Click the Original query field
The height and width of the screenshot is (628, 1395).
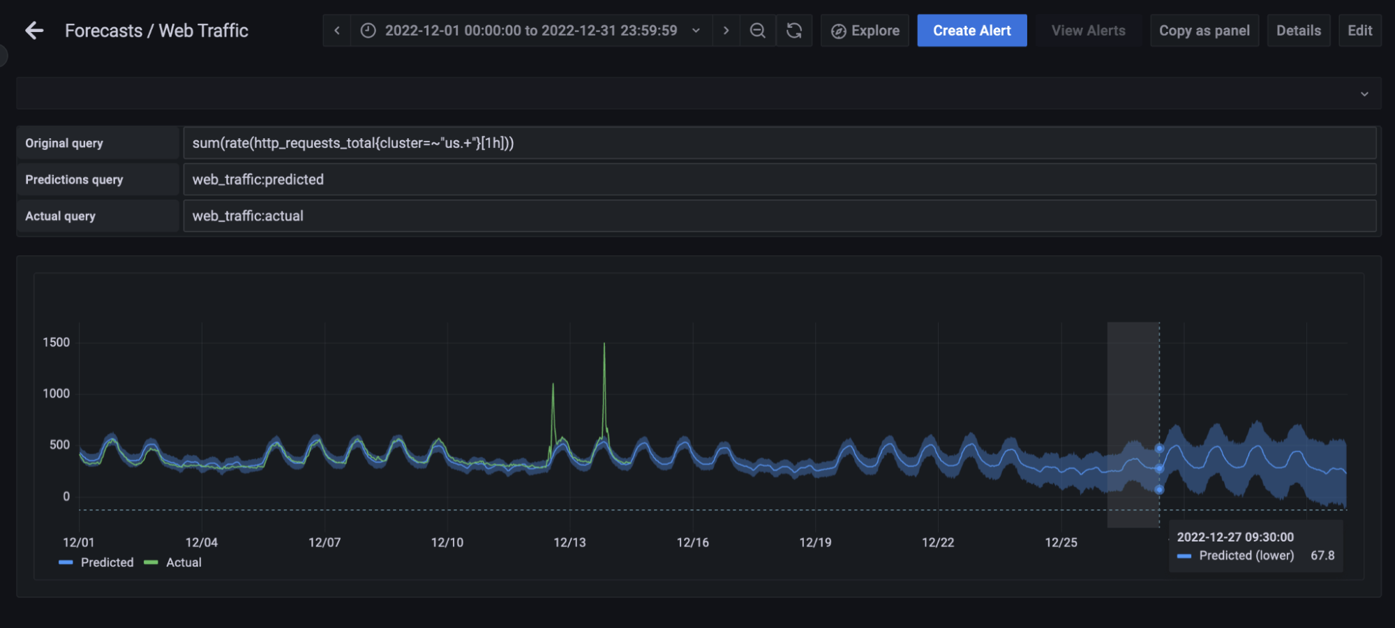[779, 143]
